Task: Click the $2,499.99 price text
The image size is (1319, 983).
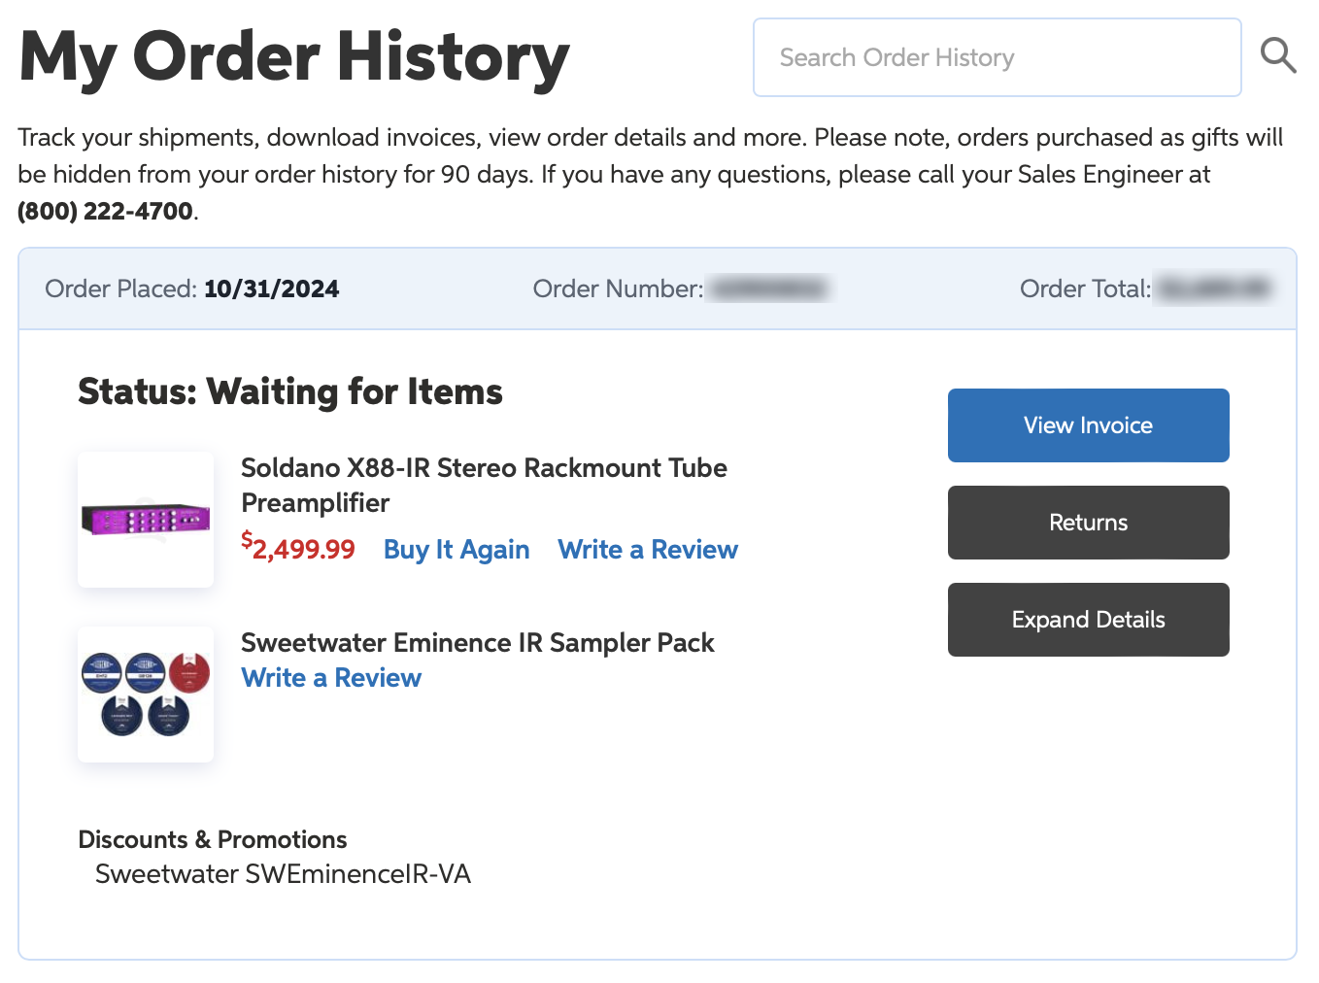Action: pos(298,548)
